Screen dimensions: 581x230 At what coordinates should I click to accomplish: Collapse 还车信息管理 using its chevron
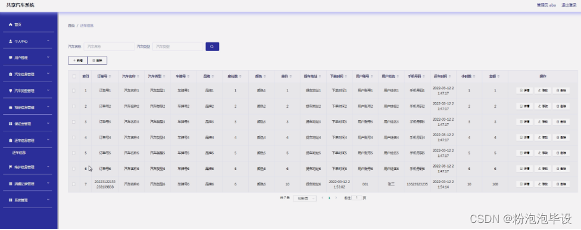point(48,140)
